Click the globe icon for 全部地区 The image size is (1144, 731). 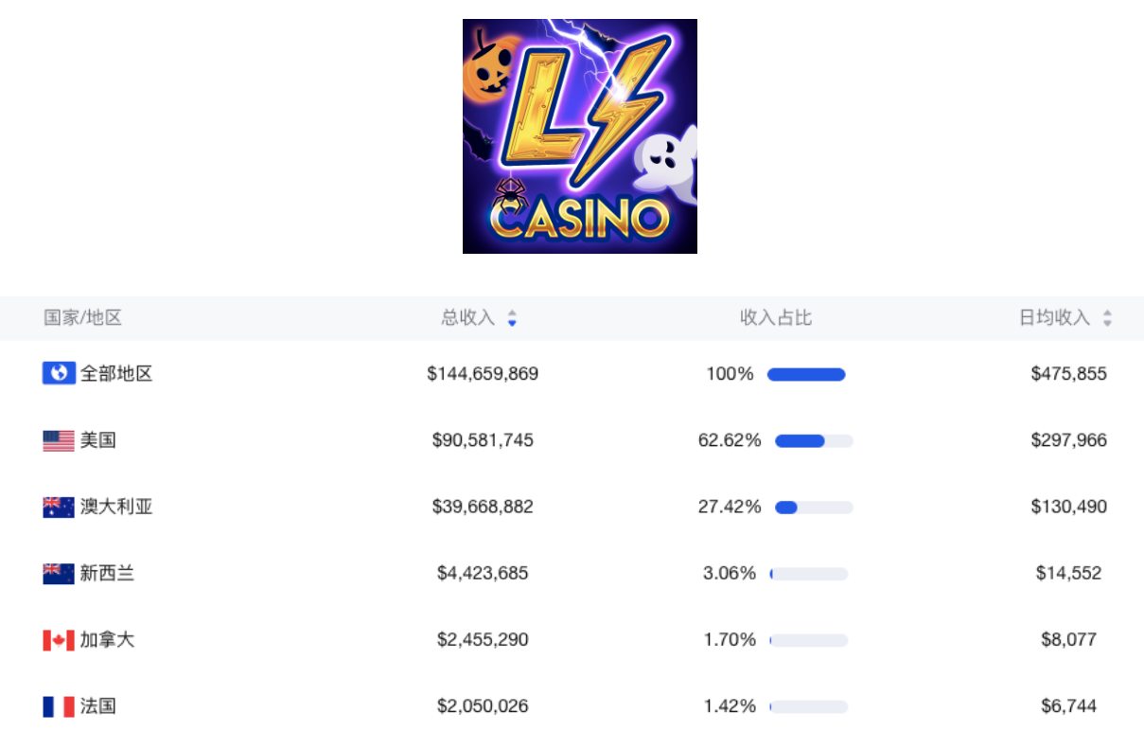59,373
